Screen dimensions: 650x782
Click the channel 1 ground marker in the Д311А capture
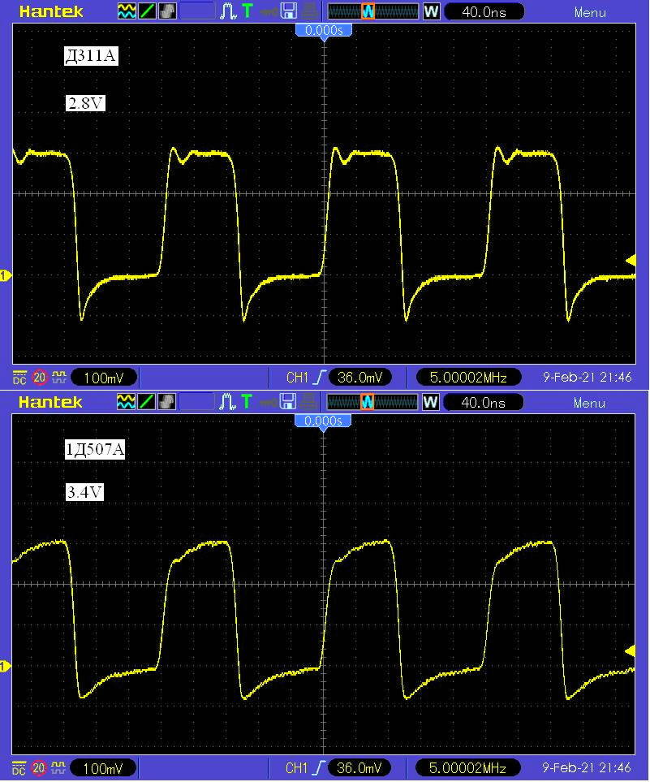click(x=6, y=275)
